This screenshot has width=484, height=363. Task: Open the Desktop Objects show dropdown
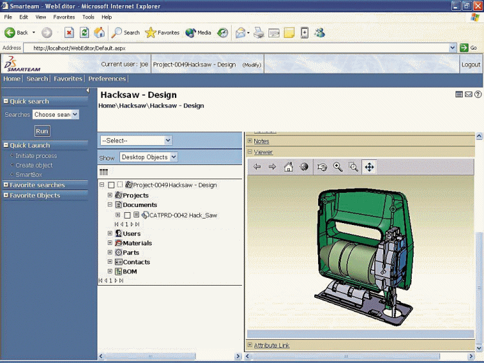tap(148, 157)
